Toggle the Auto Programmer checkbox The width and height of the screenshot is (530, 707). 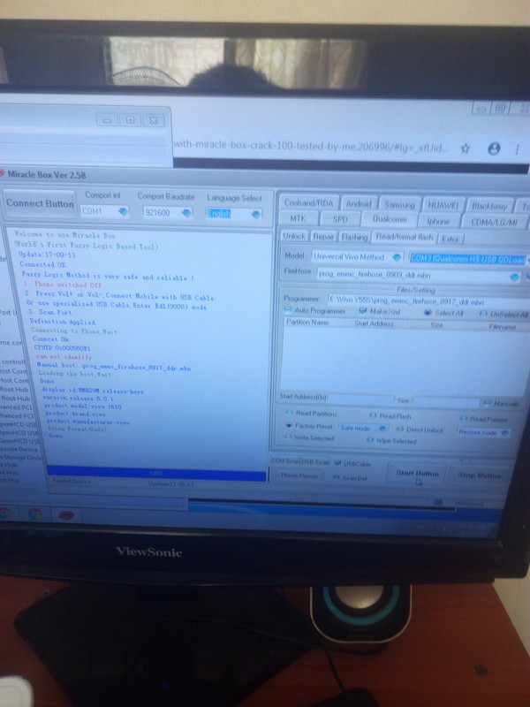tap(289, 310)
